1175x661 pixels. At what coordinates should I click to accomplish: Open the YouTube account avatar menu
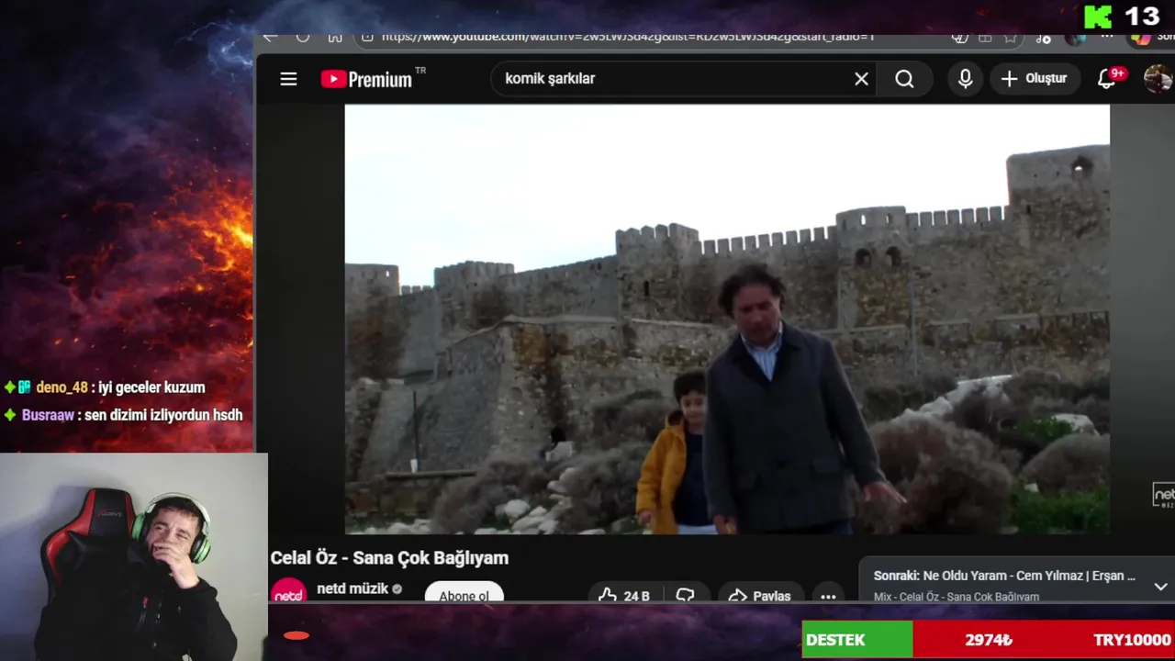click(x=1158, y=79)
